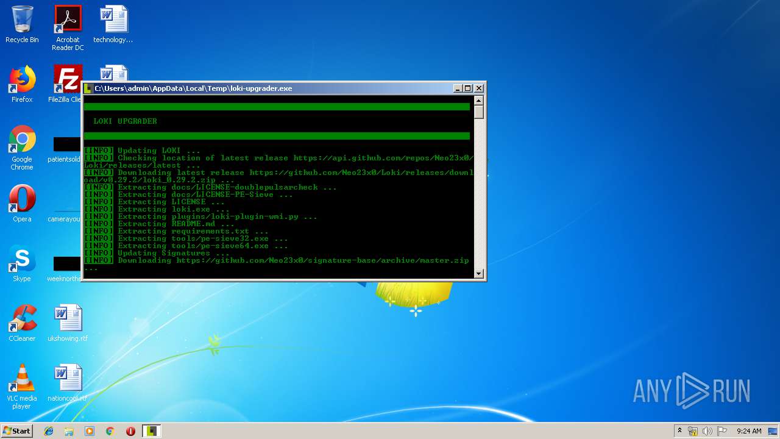Open FileZilla Client shortcut

click(x=68, y=84)
